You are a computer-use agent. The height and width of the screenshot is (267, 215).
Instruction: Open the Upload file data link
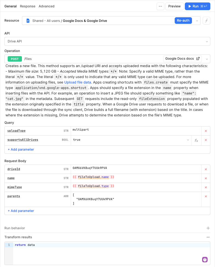(78, 82)
